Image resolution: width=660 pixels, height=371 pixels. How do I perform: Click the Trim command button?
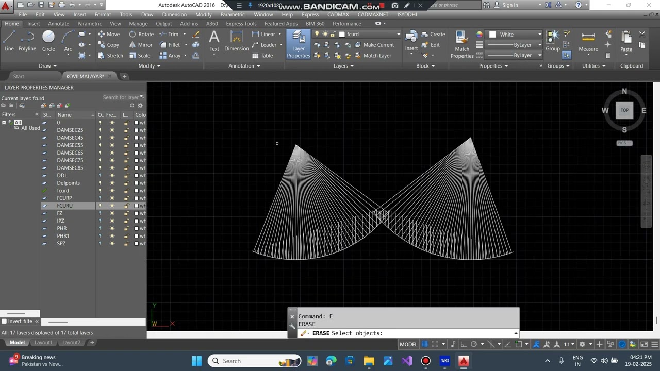pyautogui.click(x=169, y=35)
